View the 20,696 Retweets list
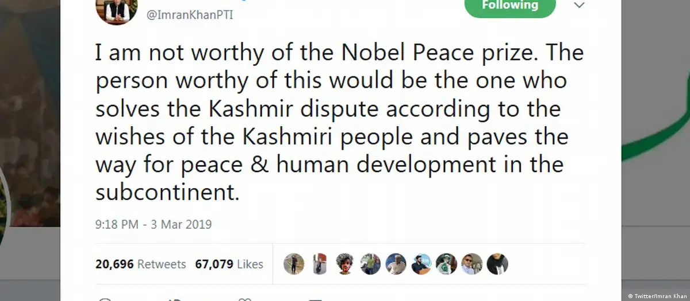 [x=141, y=264]
